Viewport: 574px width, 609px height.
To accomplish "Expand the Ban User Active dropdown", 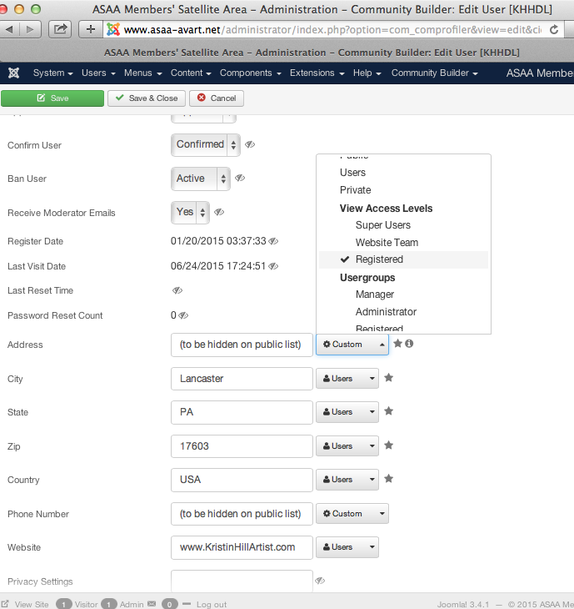I will [x=200, y=179].
